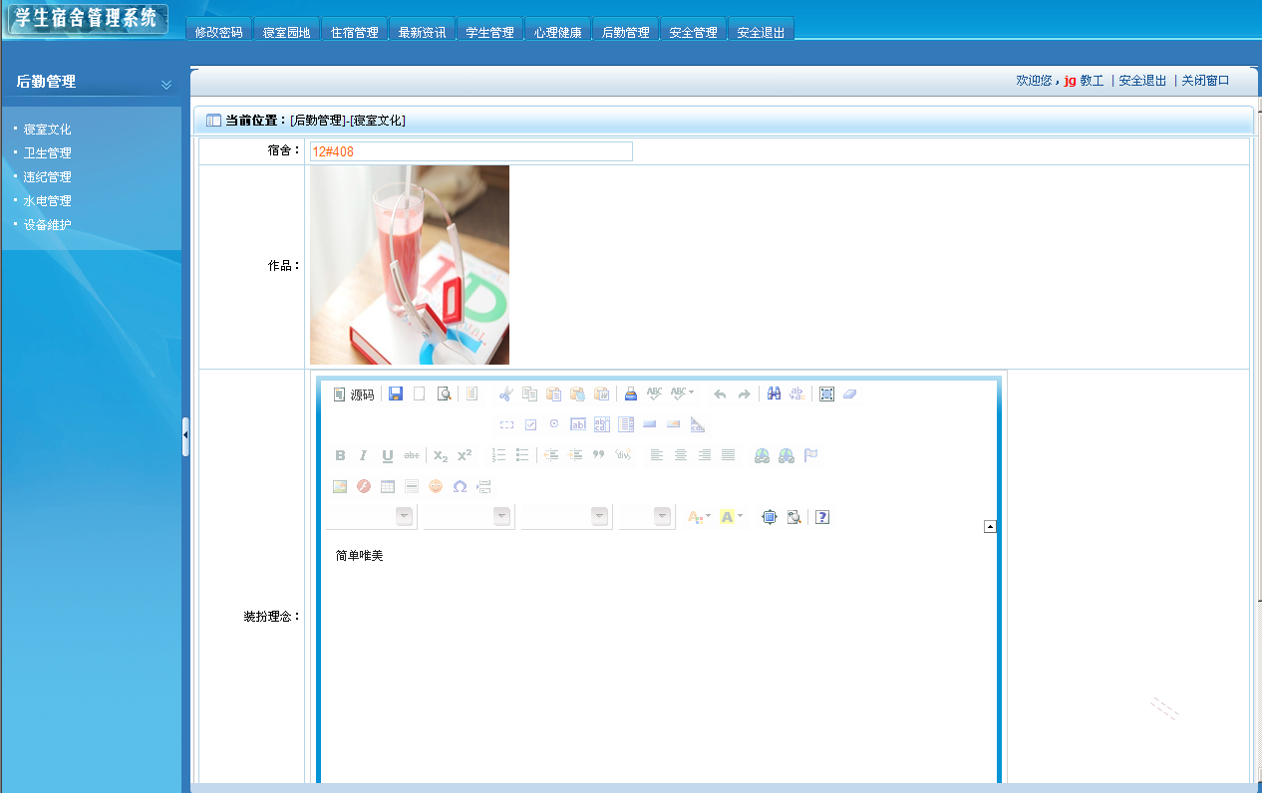Toggle italic formatting for the text
This screenshot has height=793, width=1262.
pos(363,455)
